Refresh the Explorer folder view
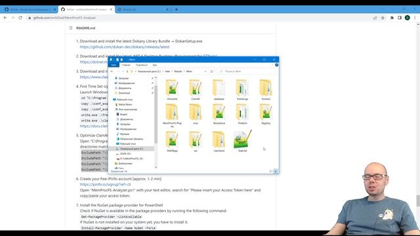Viewport: 420px width, 236px height. [211, 71]
